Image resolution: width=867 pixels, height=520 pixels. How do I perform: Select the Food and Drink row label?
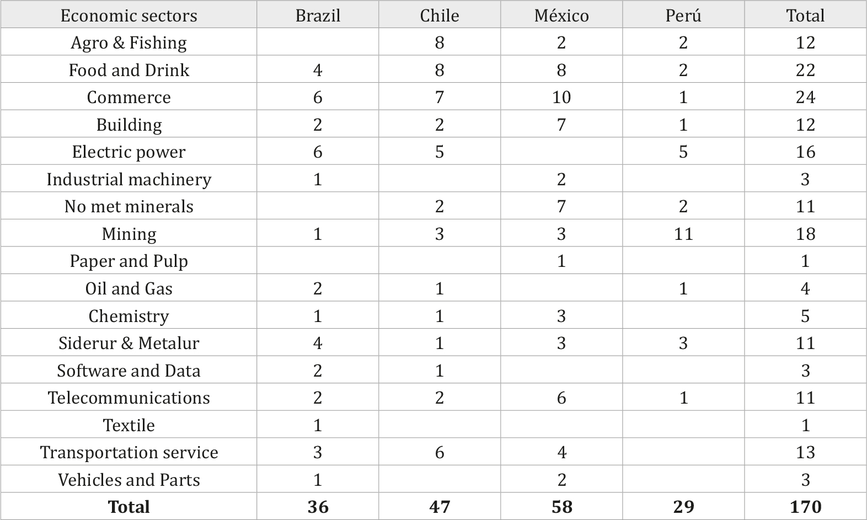[x=129, y=70]
